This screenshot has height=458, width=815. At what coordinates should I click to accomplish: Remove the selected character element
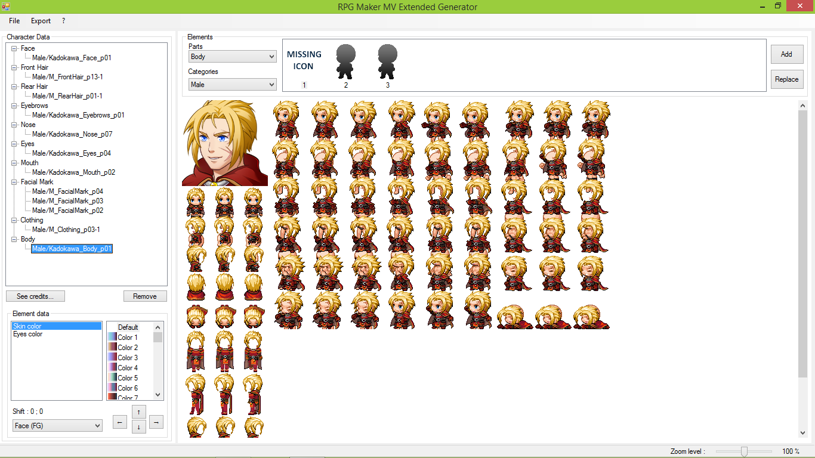tap(145, 296)
